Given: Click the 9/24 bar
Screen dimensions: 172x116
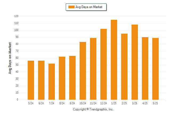Looking at the screenshot, I should tap(72, 78).
